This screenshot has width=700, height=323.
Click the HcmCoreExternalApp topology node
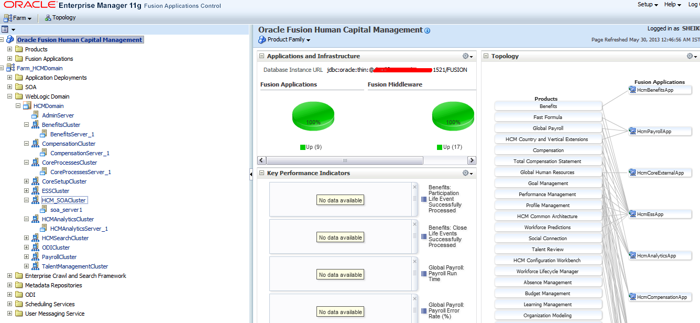pyautogui.click(x=660, y=173)
